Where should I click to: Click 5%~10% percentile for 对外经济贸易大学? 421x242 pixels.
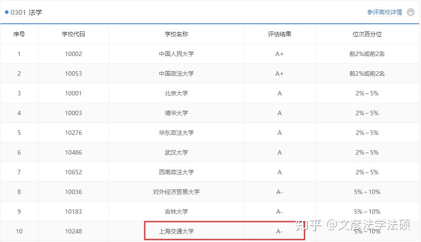(x=367, y=192)
